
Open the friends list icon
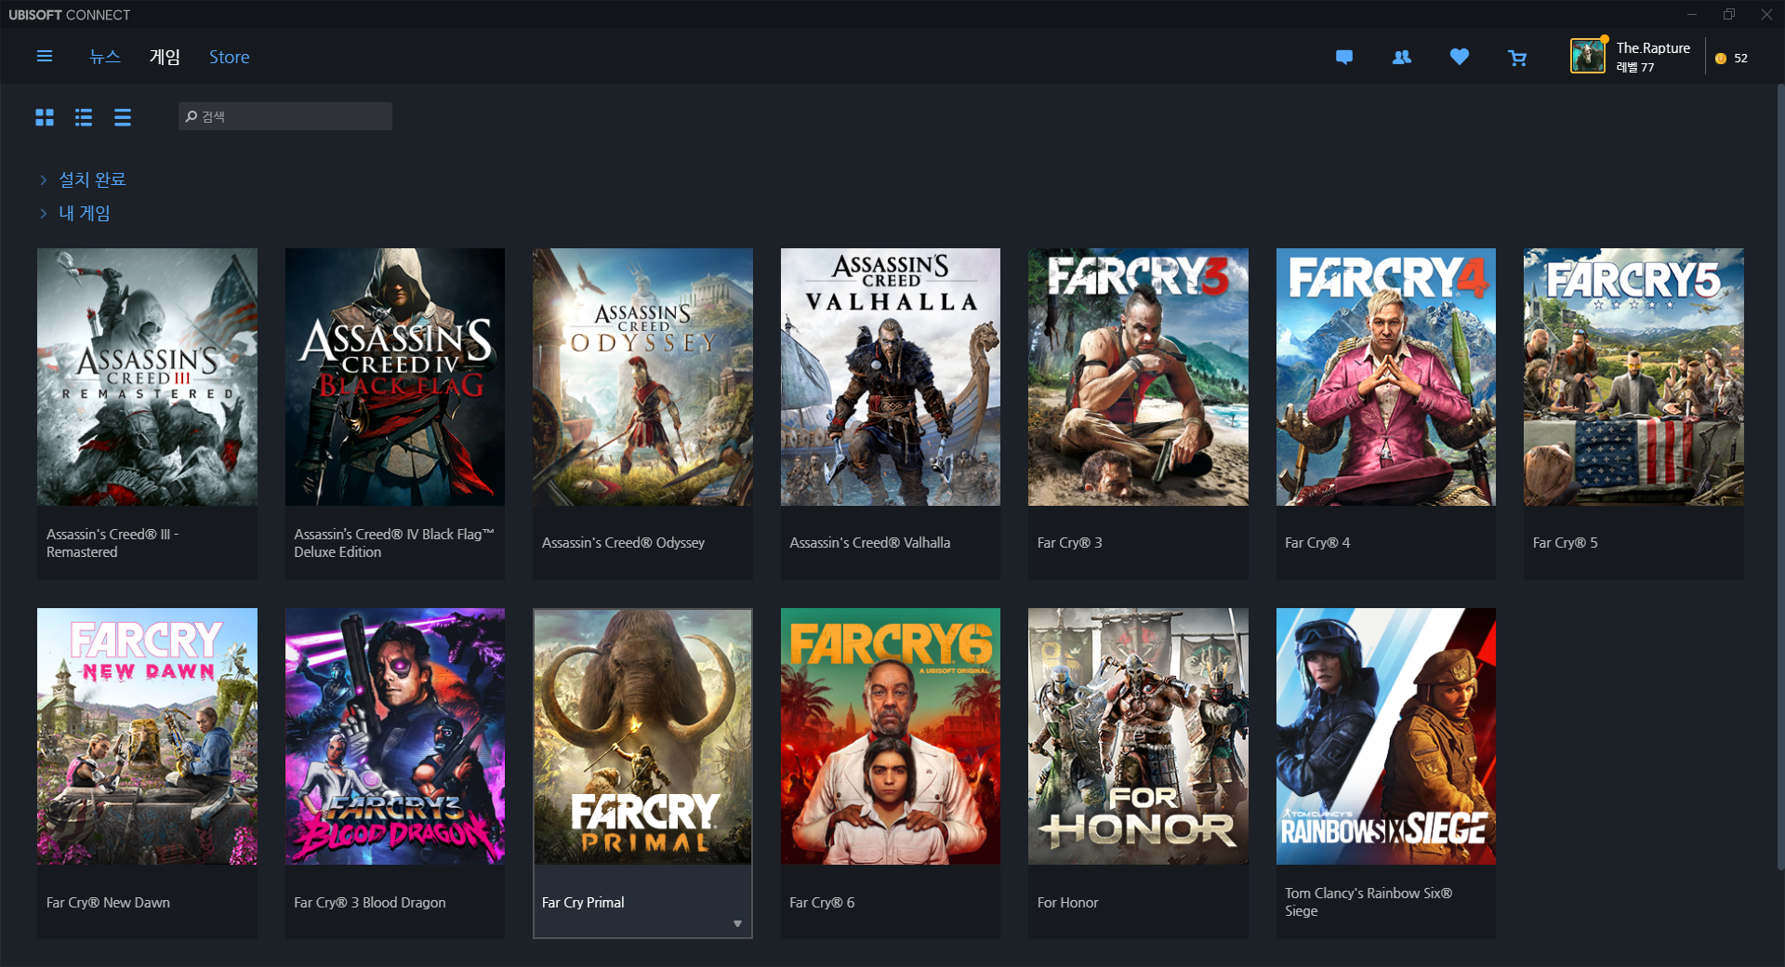tap(1402, 58)
